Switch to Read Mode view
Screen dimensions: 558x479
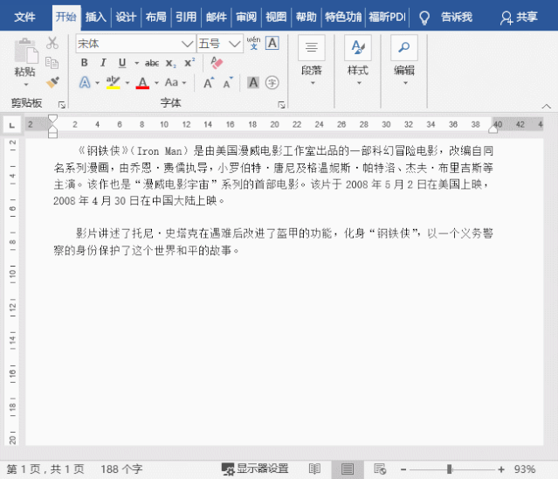314,469
